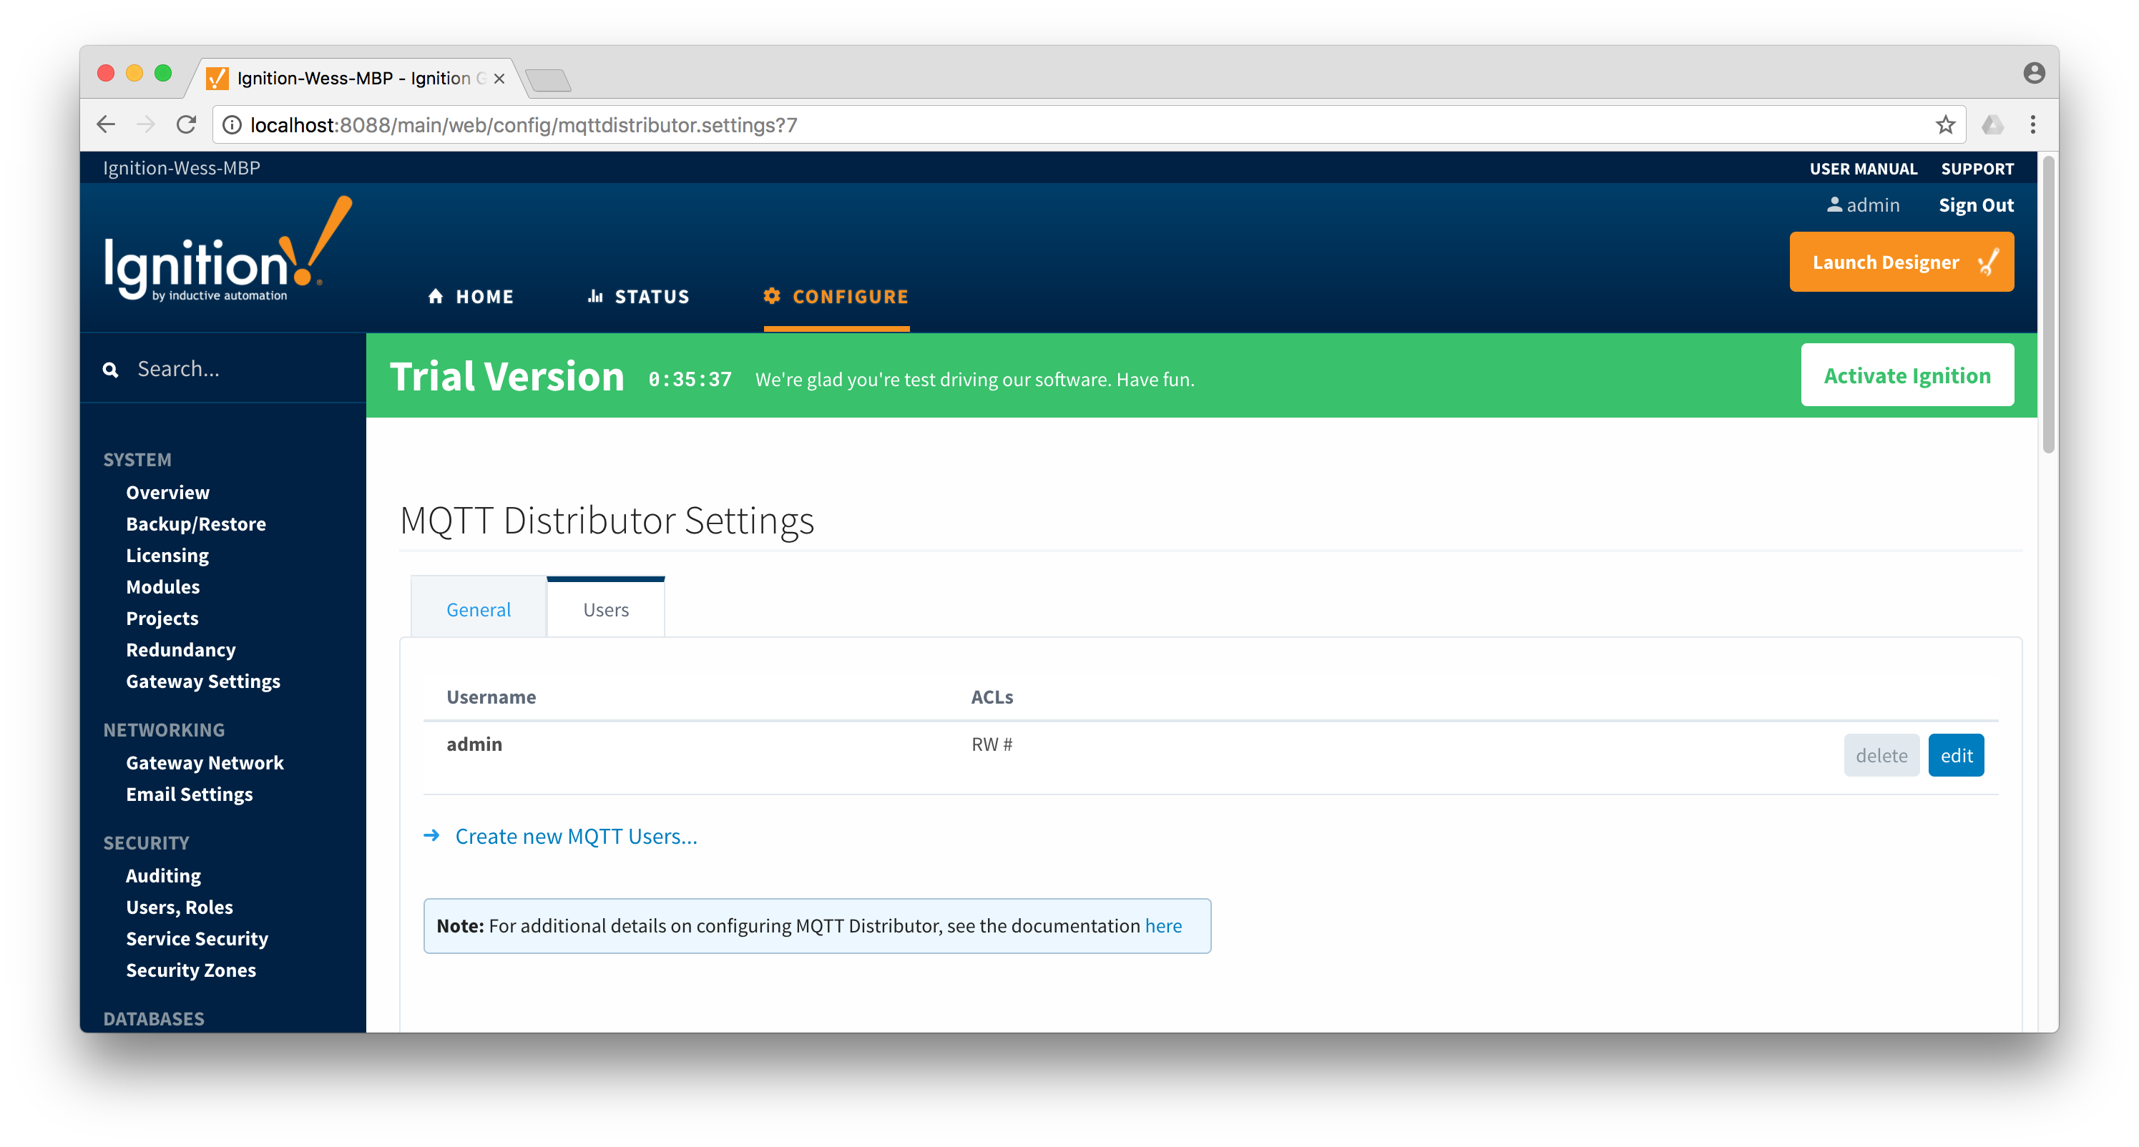
Task: Click the Username column header
Action: (x=491, y=696)
